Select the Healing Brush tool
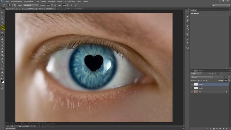 (2, 32)
